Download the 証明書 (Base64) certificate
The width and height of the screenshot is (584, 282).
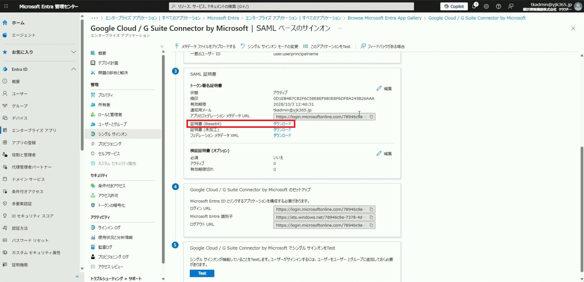282,124
